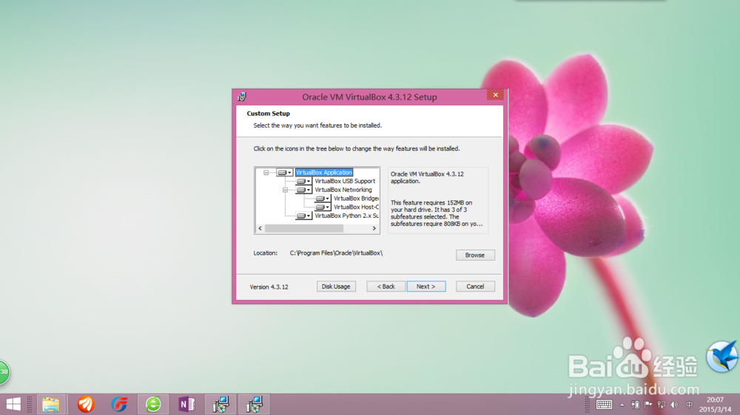The width and height of the screenshot is (740, 415).
Task: Click the tray icon left of the flag
Action: pos(635,405)
